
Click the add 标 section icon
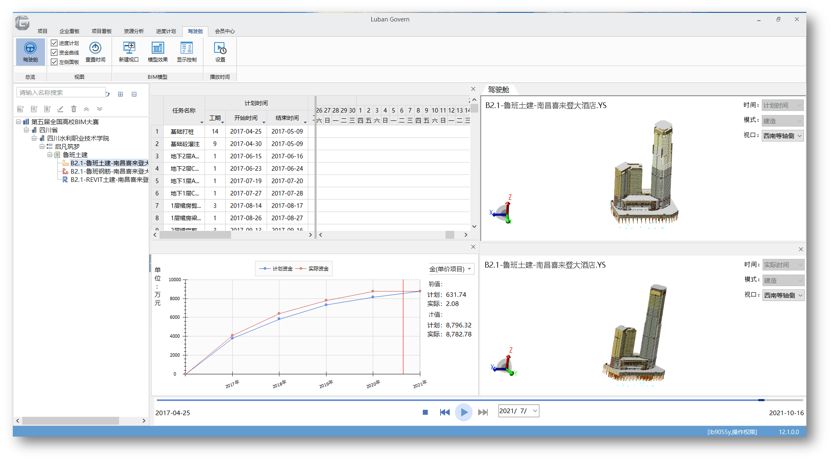20,109
